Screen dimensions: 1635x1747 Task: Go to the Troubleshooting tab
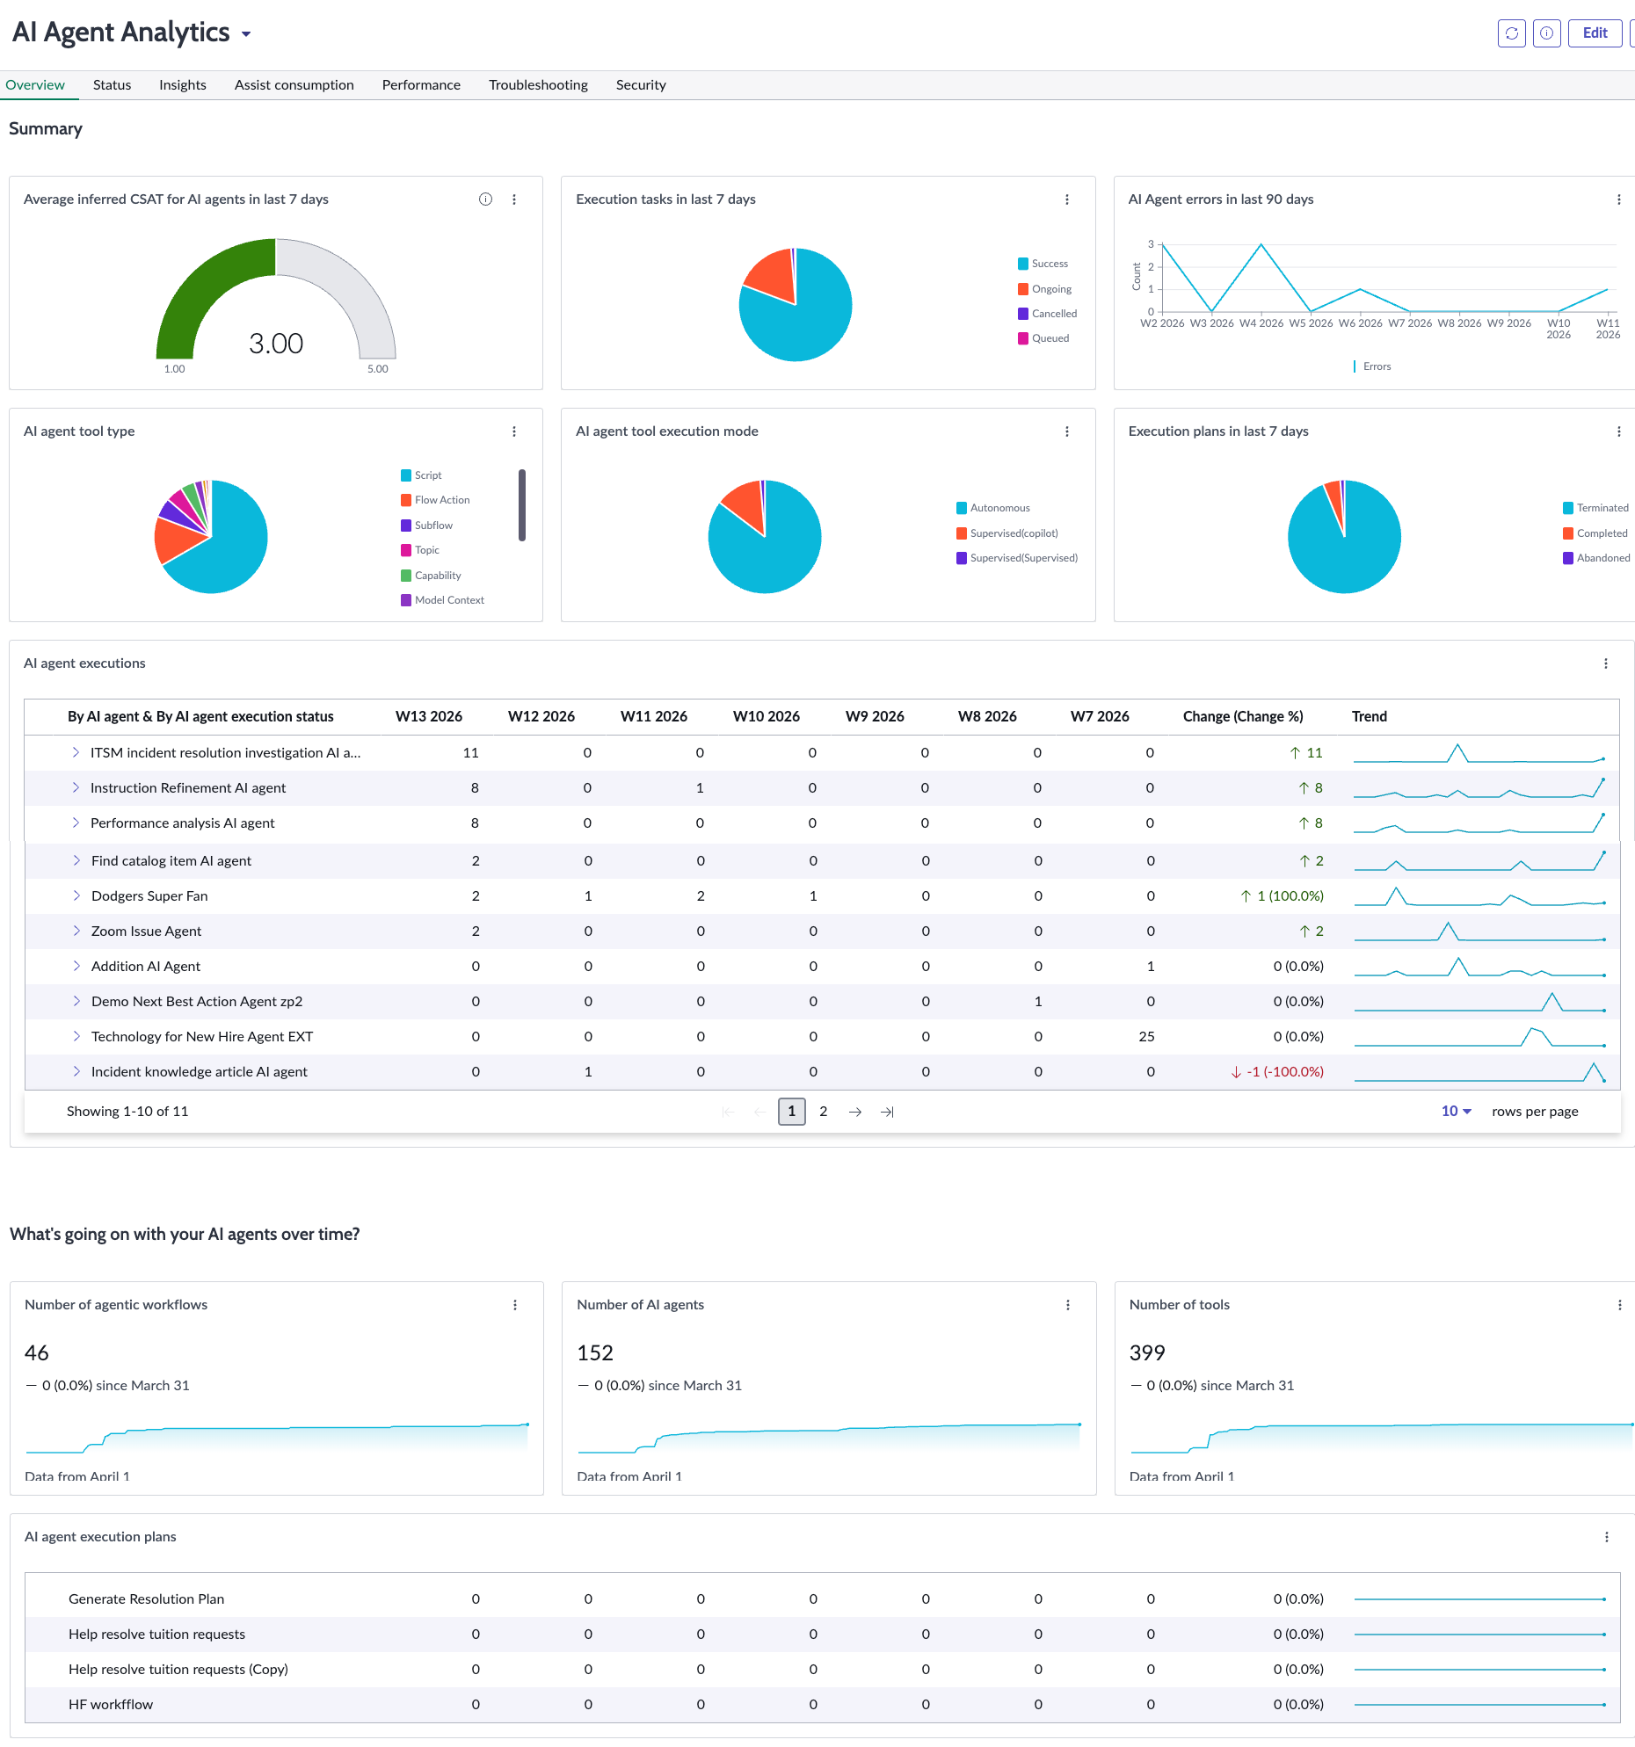538,85
